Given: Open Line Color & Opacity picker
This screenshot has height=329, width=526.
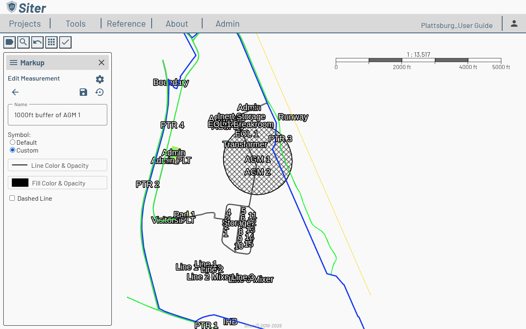Looking at the screenshot, I should (x=58, y=165).
